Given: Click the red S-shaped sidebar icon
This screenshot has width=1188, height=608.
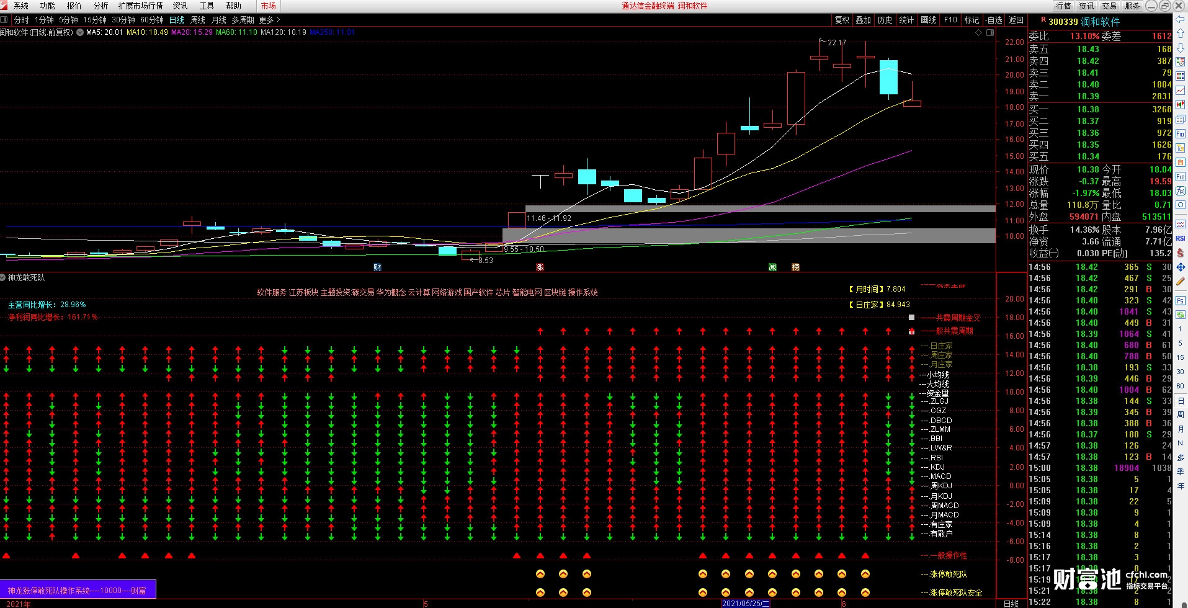Looking at the screenshot, I should [x=1181, y=253].
